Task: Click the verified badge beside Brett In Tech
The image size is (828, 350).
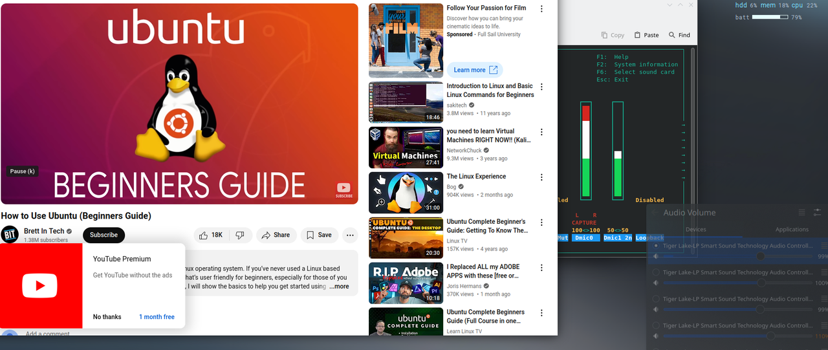Action: 71,231
